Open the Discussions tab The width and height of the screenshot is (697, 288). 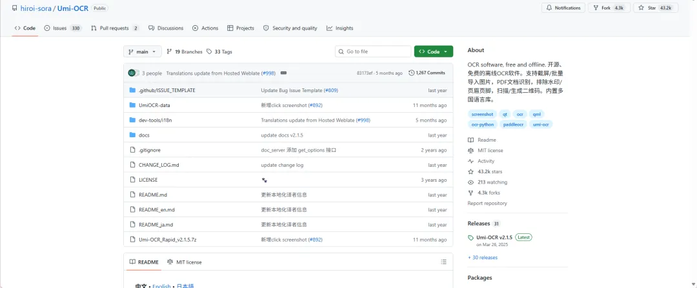coord(166,28)
